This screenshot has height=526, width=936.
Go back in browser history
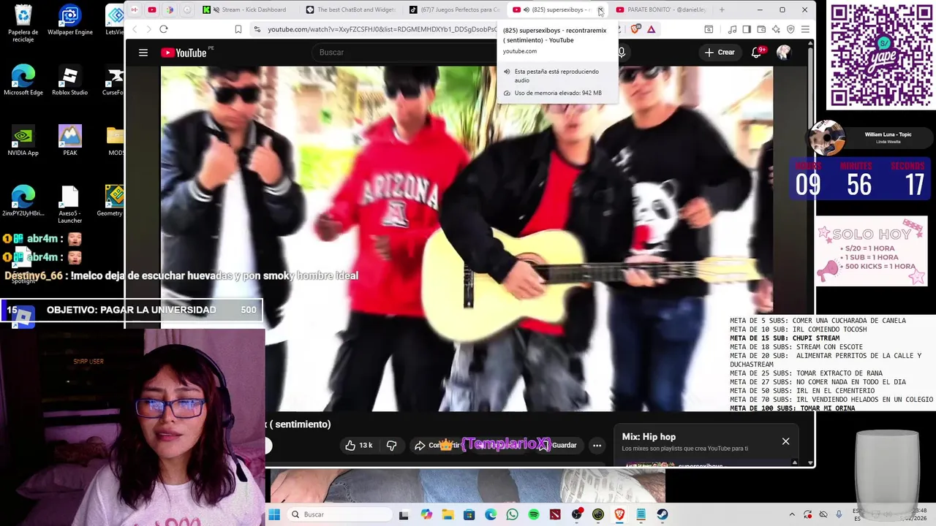click(x=135, y=29)
